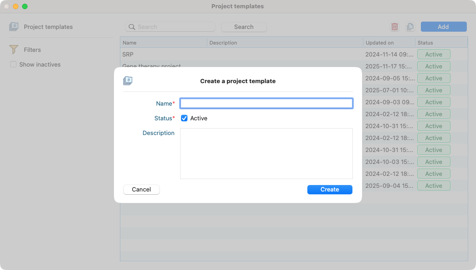Image resolution: width=476 pixels, height=270 pixels.
Task: Sort by the Description column header
Action: pos(285,43)
